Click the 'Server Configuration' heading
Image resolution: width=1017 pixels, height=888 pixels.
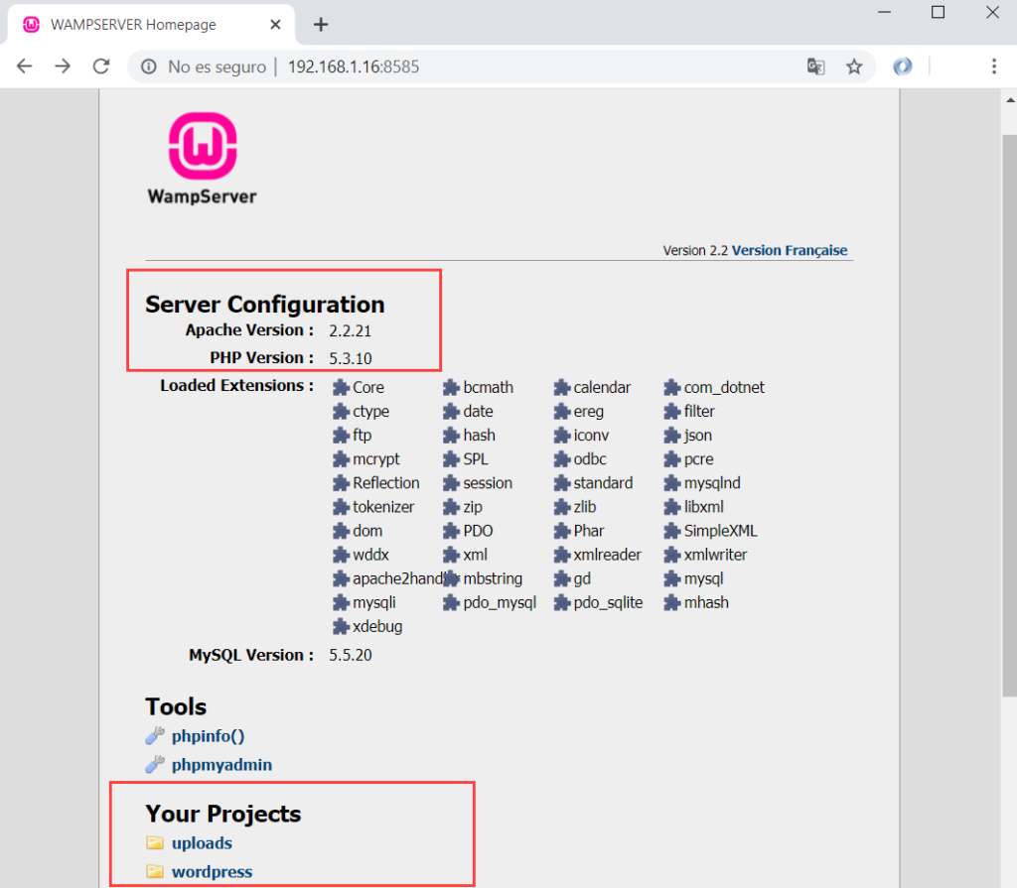point(264,305)
